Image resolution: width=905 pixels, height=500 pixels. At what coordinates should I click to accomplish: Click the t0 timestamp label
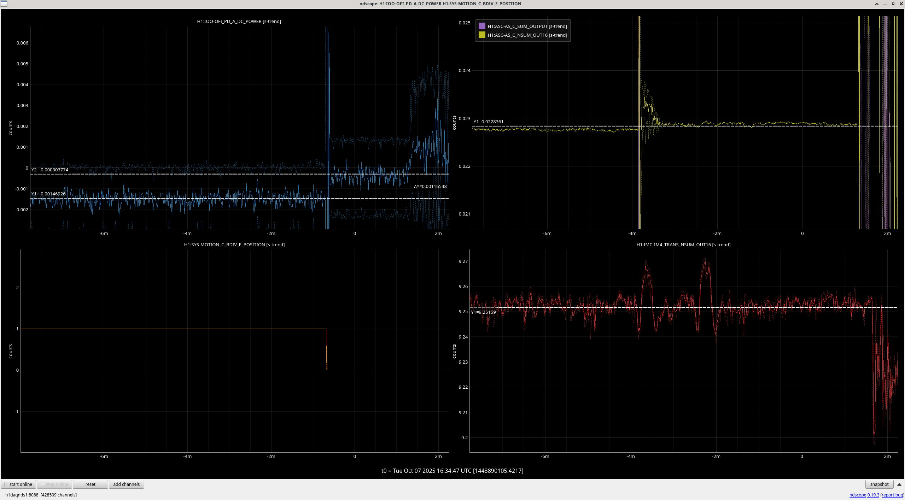coord(452,470)
